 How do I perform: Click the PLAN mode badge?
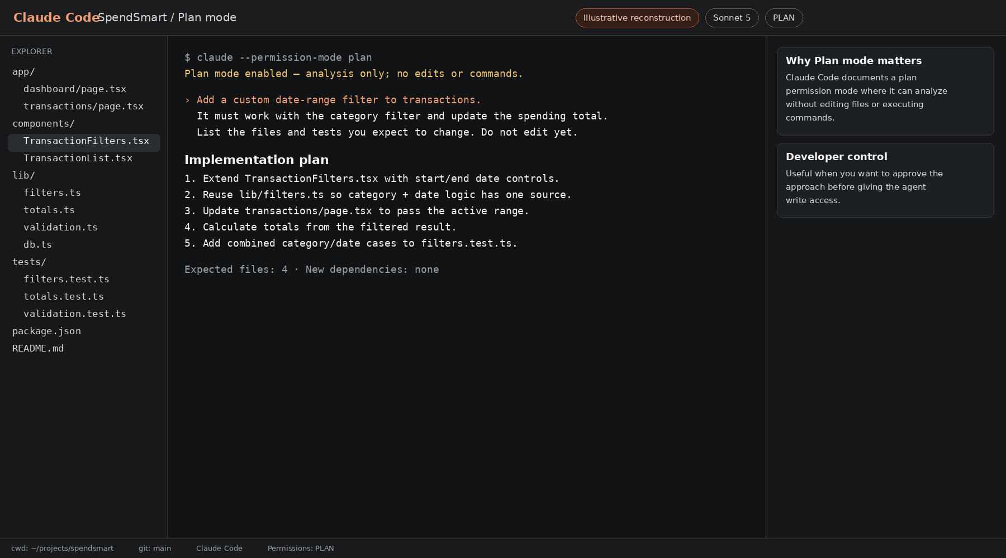[x=784, y=18]
